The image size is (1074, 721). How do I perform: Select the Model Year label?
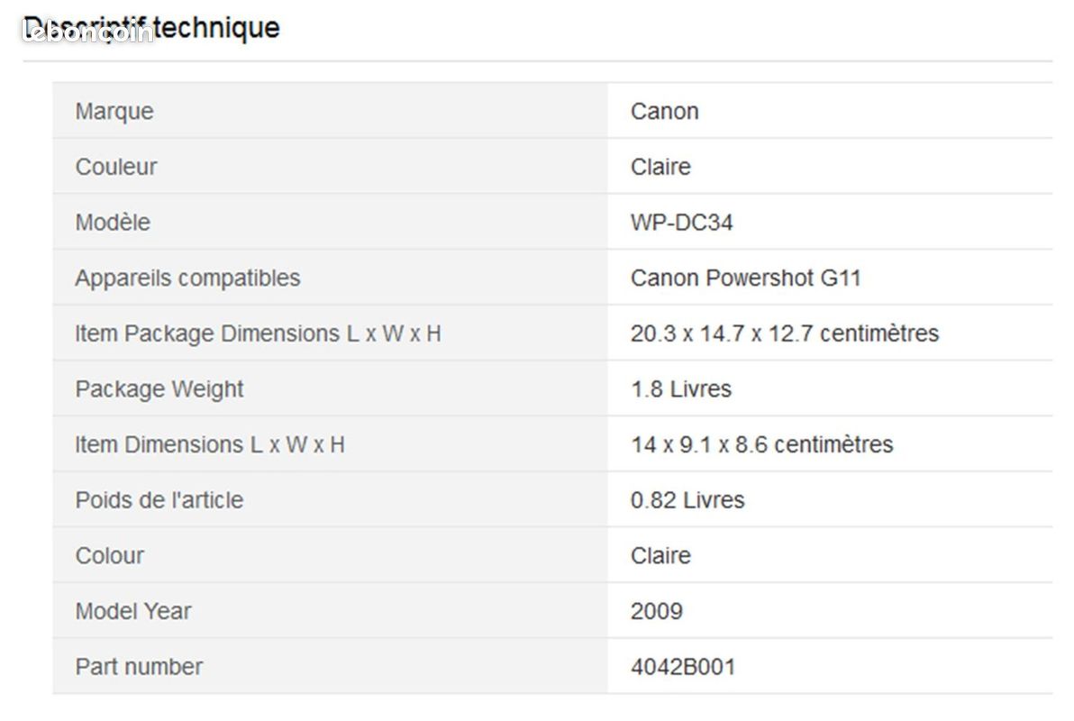point(132,611)
